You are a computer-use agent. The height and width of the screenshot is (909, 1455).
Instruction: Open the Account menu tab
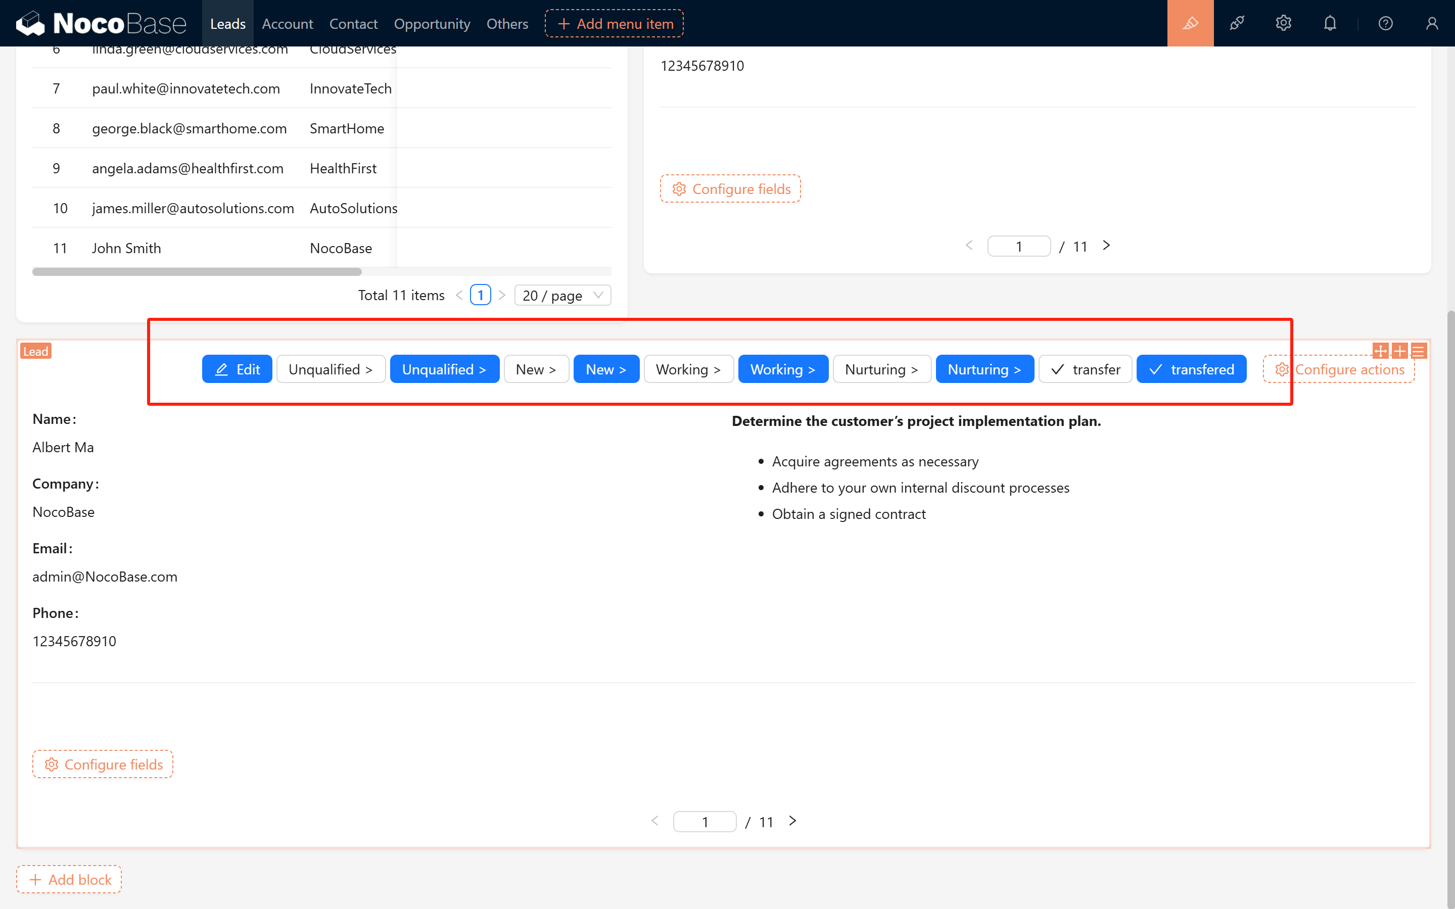click(288, 23)
